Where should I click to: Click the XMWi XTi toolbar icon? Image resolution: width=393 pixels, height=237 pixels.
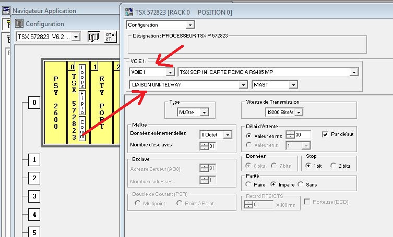point(111,37)
